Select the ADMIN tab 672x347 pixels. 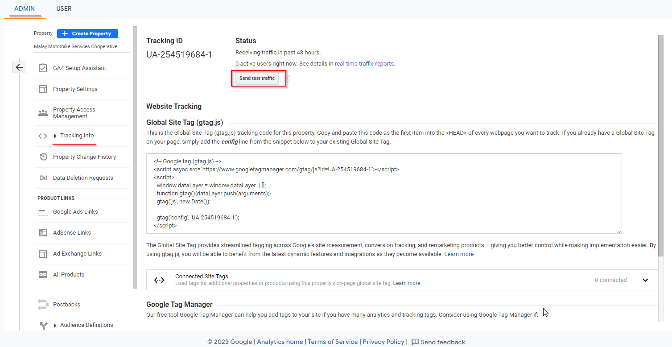pos(25,8)
